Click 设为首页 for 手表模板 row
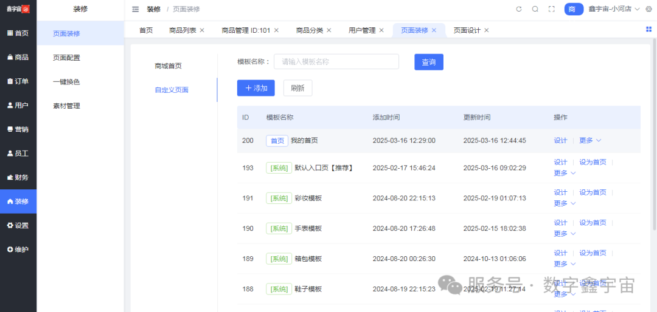The height and width of the screenshot is (312, 657). coord(593,223)
